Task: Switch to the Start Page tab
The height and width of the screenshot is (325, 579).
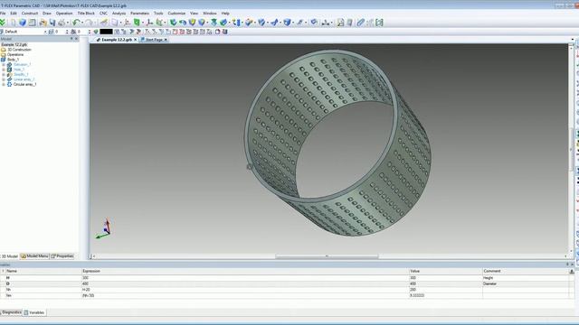Action: (154, 40)
